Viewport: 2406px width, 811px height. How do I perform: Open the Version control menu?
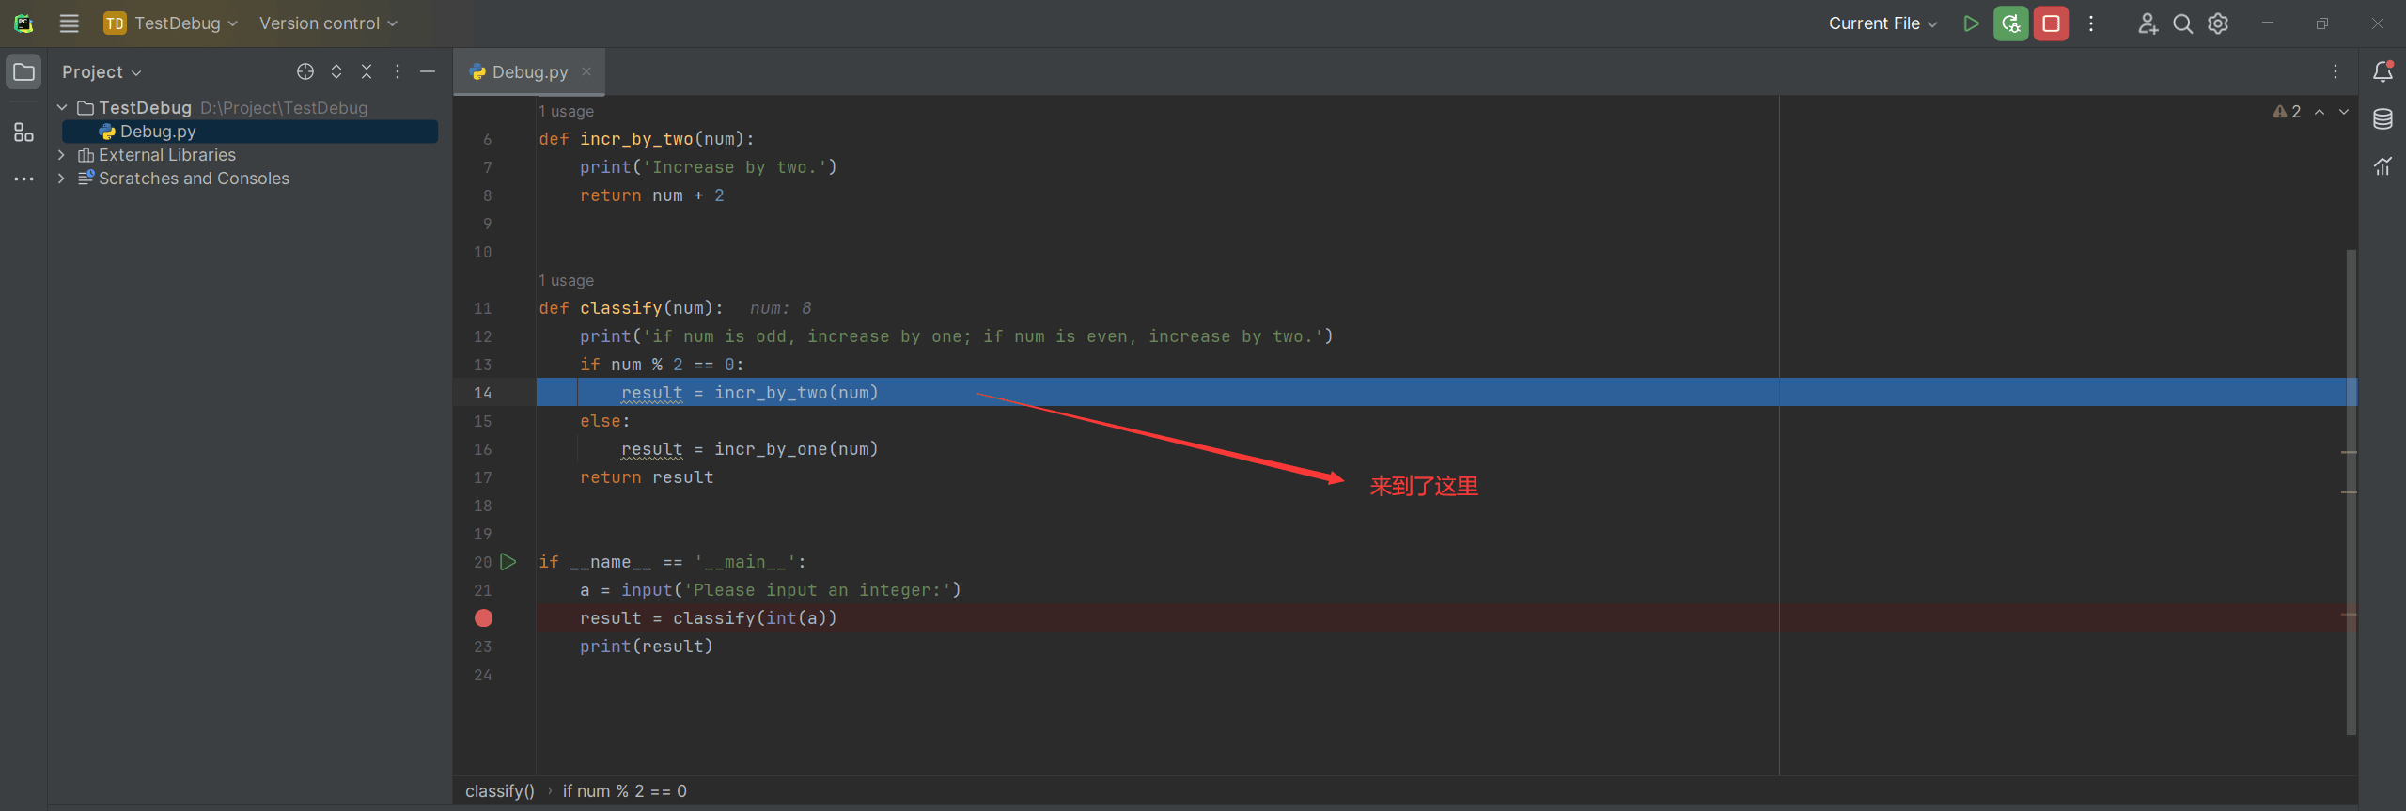328,23
